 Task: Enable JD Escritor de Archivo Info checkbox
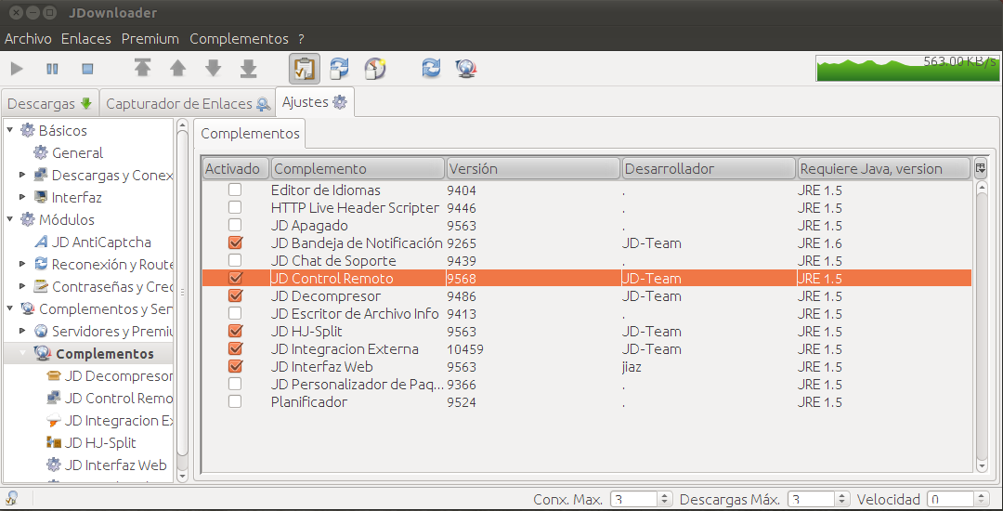(x=235, y=313)
